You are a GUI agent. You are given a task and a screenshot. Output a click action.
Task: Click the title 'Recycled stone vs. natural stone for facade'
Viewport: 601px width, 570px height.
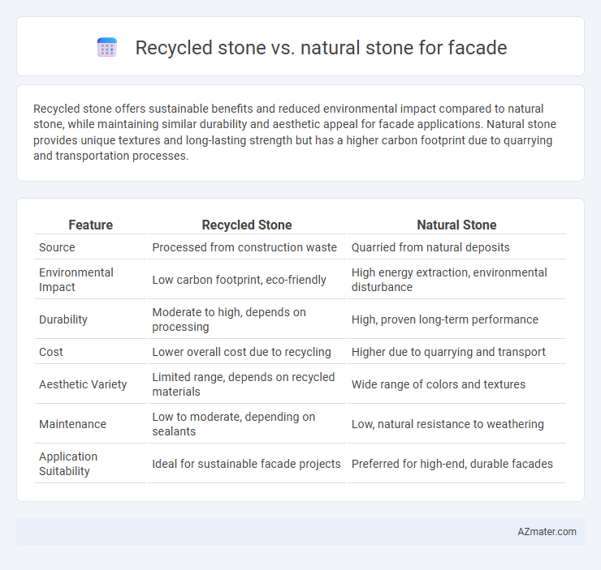click(x=321, y=48)
